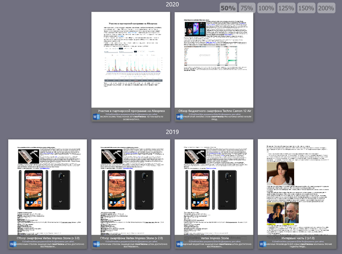The image size is (342, 254).
Task: Switch thumbnail zoom to 75%
Action: coord(246,8)
